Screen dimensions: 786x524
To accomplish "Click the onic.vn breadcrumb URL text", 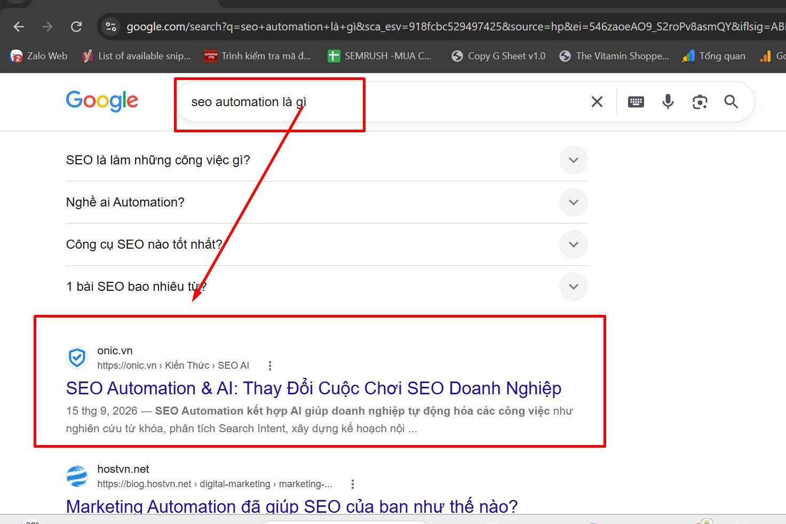I will pos(173,366).
